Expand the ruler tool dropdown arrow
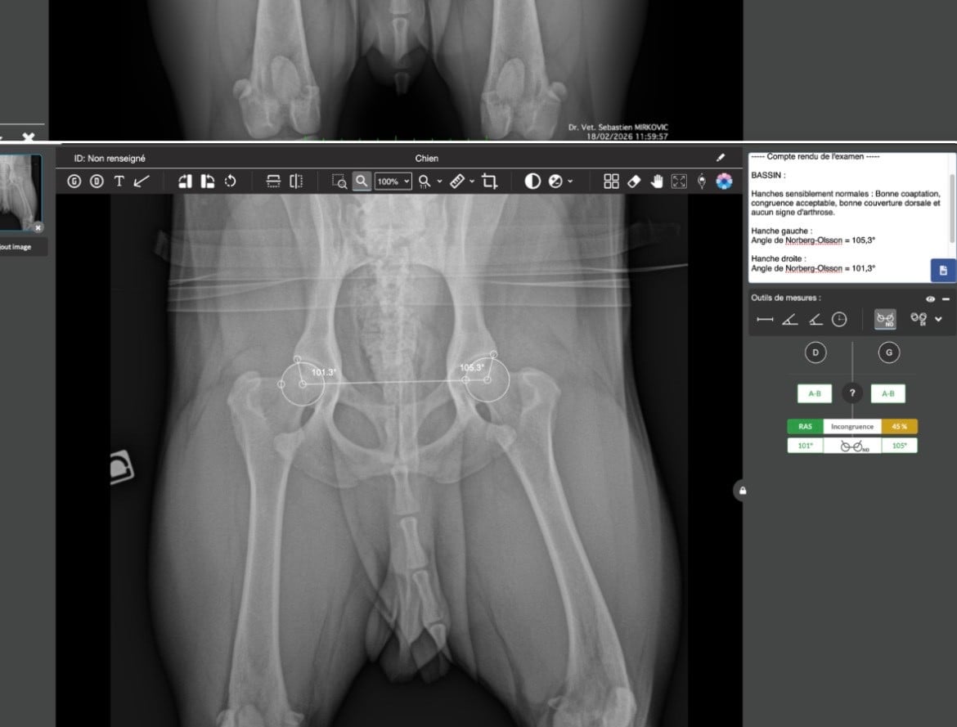Screen dimensions: 957x727 coord(472,182)
